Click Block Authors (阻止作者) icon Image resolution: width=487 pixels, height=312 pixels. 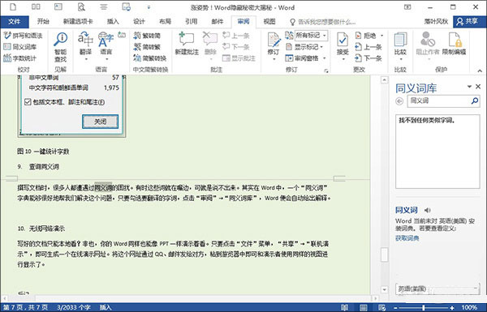pos(428,40)
